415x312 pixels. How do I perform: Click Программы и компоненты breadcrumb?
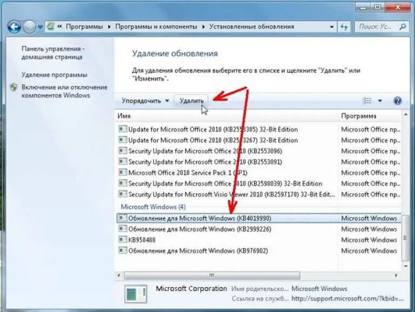156,26
